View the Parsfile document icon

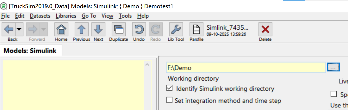click(x=196, y=29)
